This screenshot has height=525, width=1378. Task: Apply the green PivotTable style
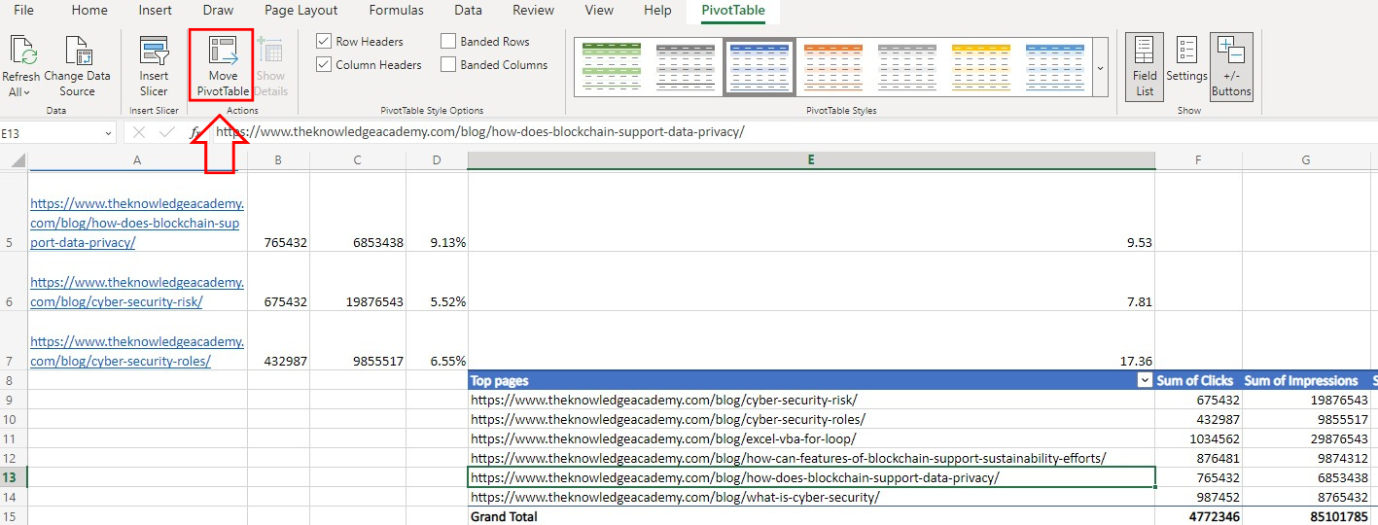[612, 68]
